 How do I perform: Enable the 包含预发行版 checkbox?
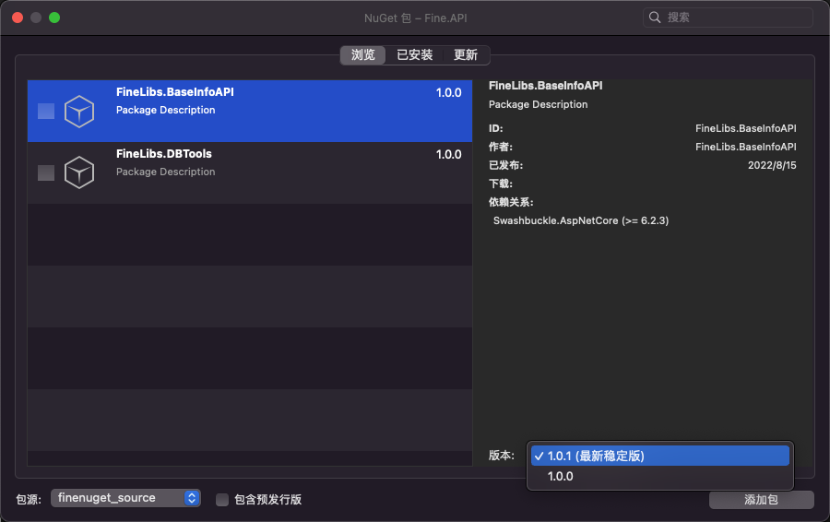(222, 499)
